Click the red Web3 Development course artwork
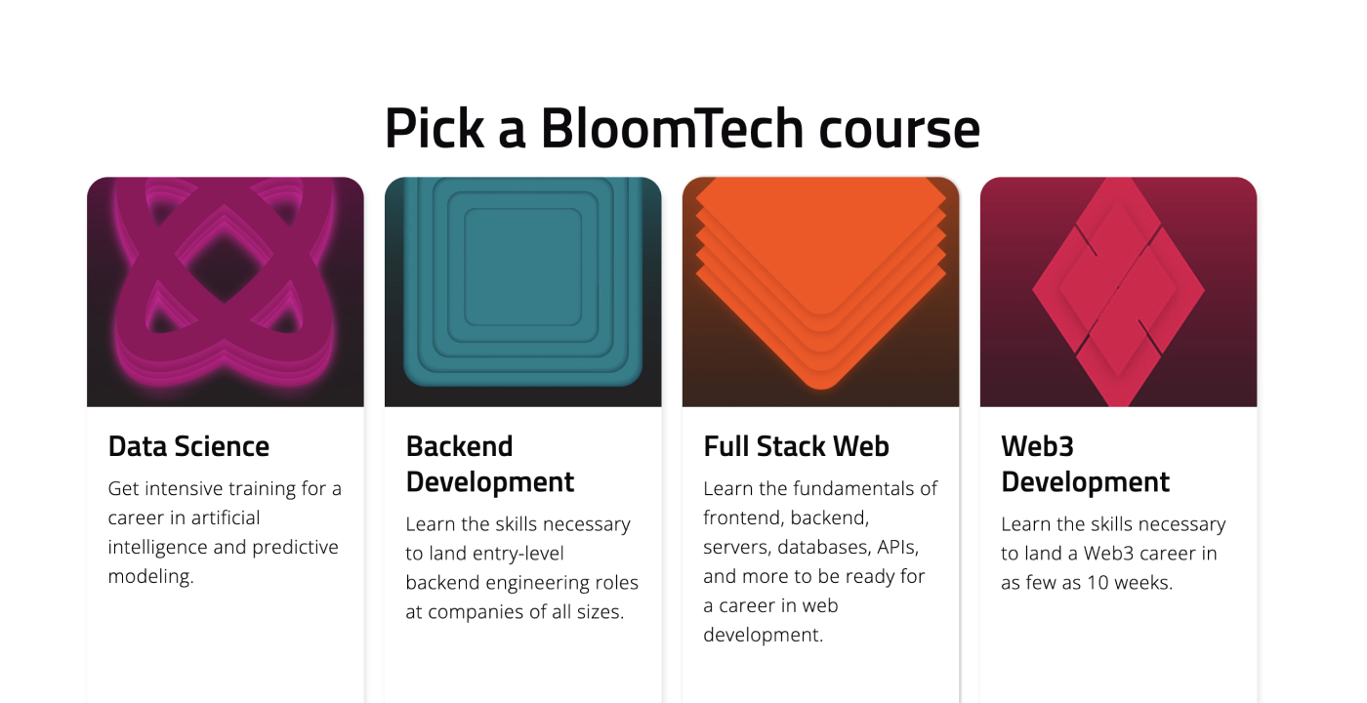 1119,292
